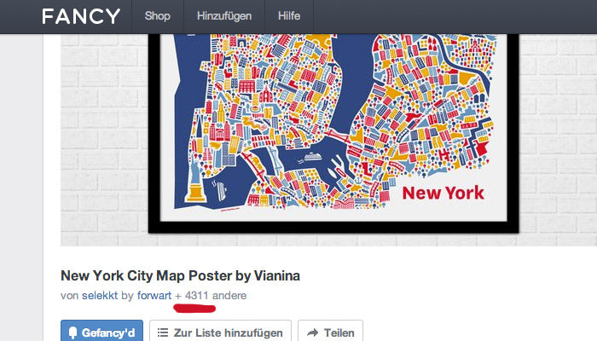Click the white ferry boat illustration on the map

[313, 156]
